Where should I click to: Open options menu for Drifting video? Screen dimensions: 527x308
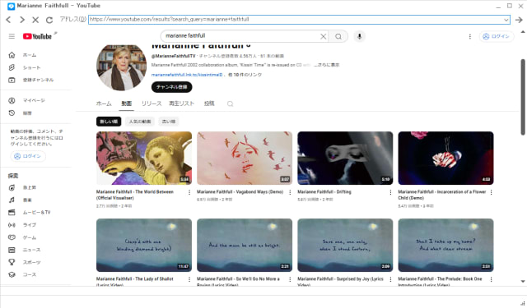(x=390, y=192)
